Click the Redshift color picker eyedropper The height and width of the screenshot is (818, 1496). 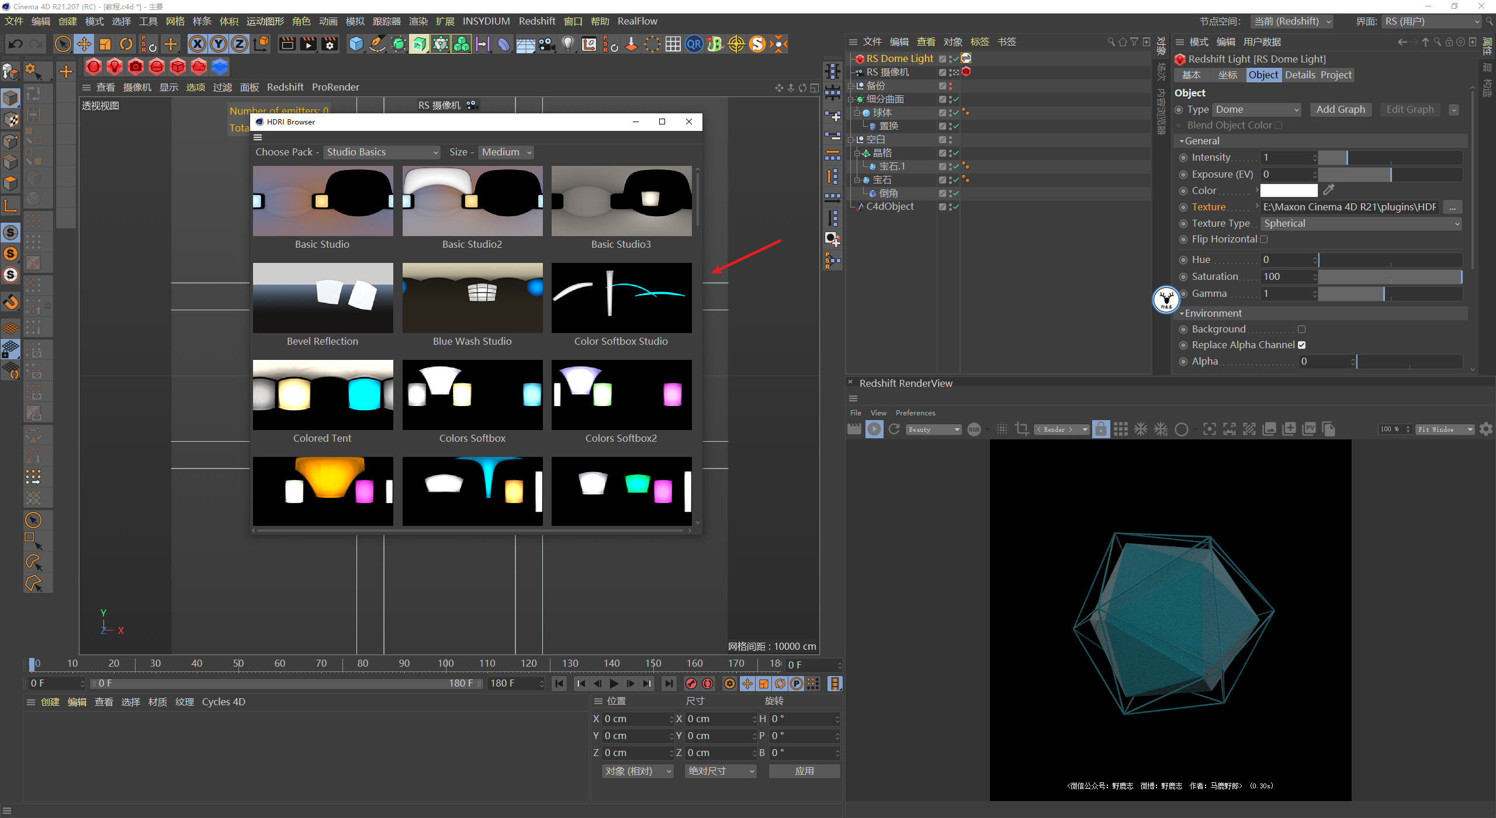pyautogui.click(x=1329, y=190)
